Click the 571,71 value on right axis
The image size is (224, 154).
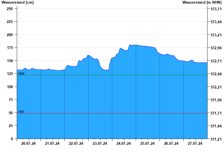[216, 113]
